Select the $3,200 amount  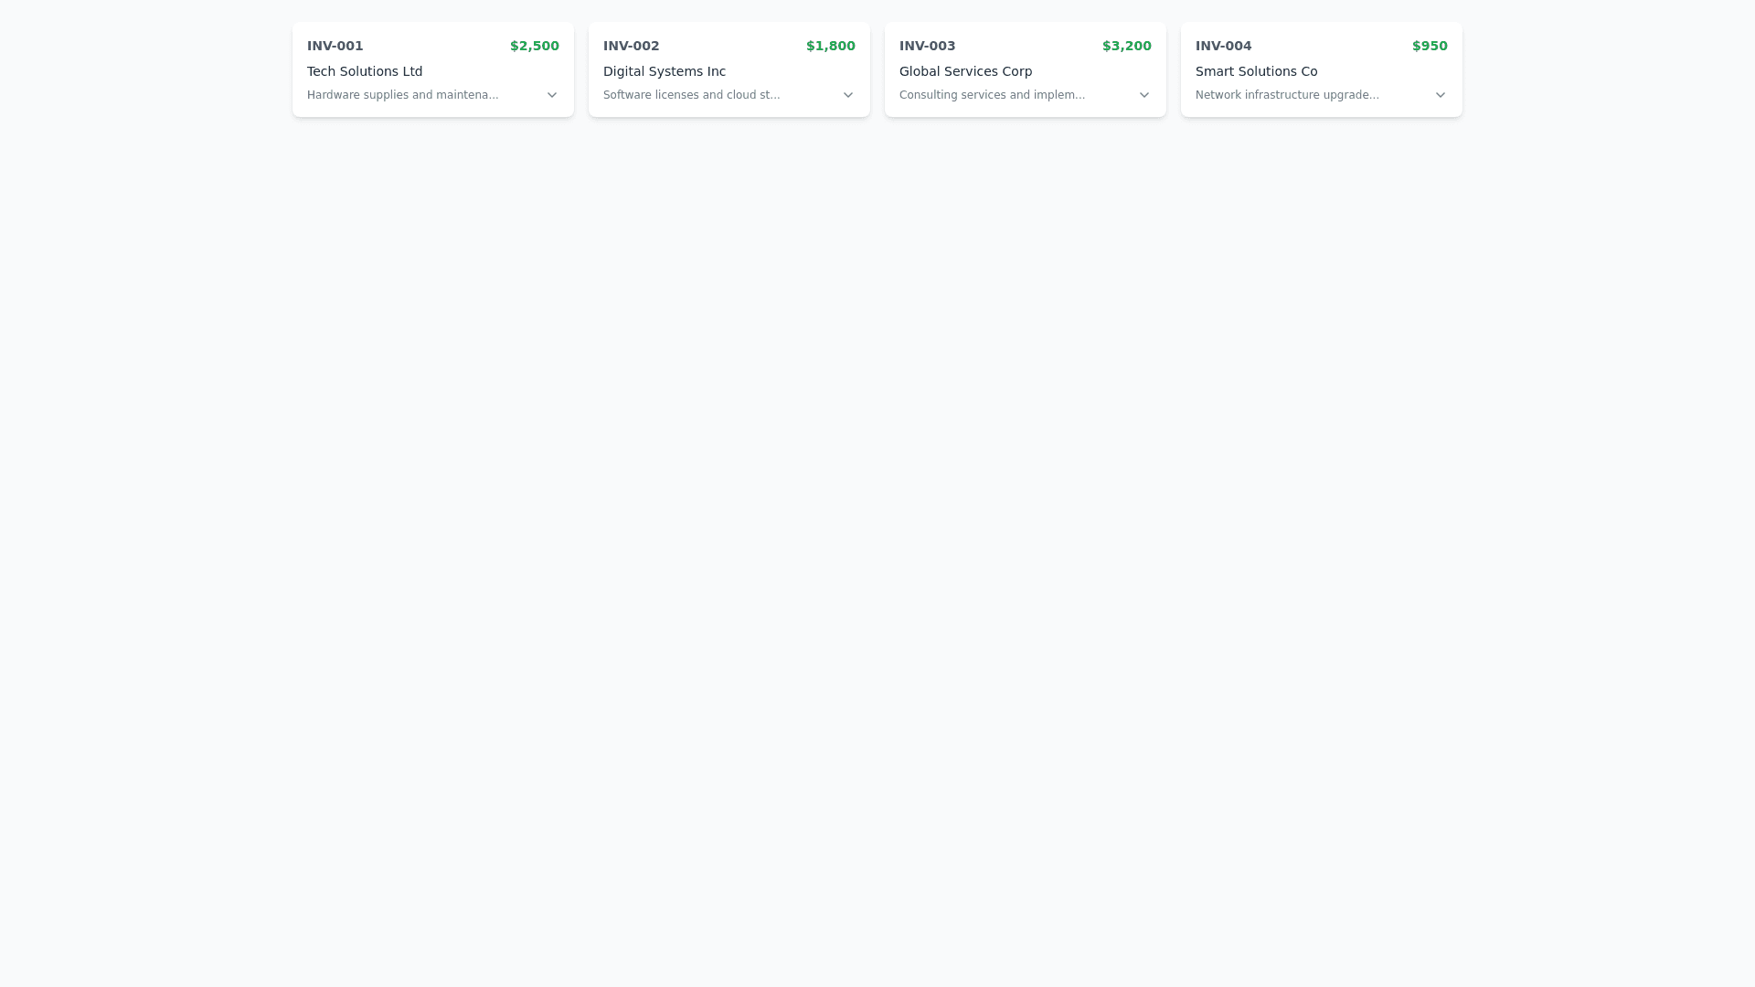[x=1127, y=46]
